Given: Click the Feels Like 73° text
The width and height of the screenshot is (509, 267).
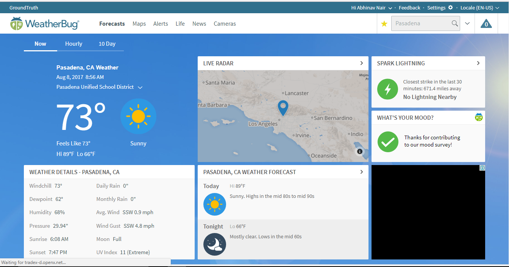Looking at the screenshot, I should tap(73, 144).
